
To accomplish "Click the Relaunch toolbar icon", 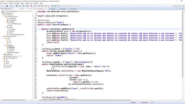I will point(35,6).
